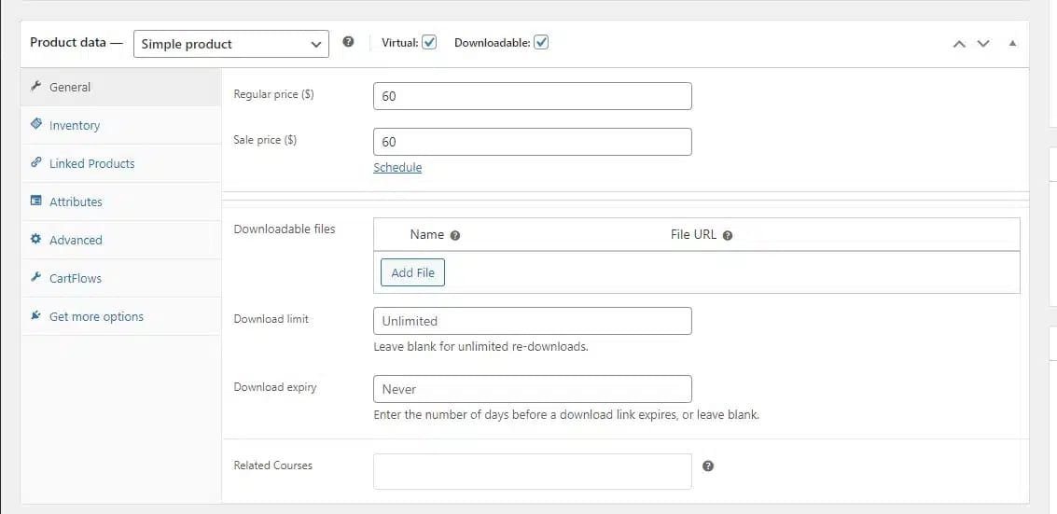Click the Regular price ($) label
The width and height of the screenshot is (1057, 514).
click(273, 94)
